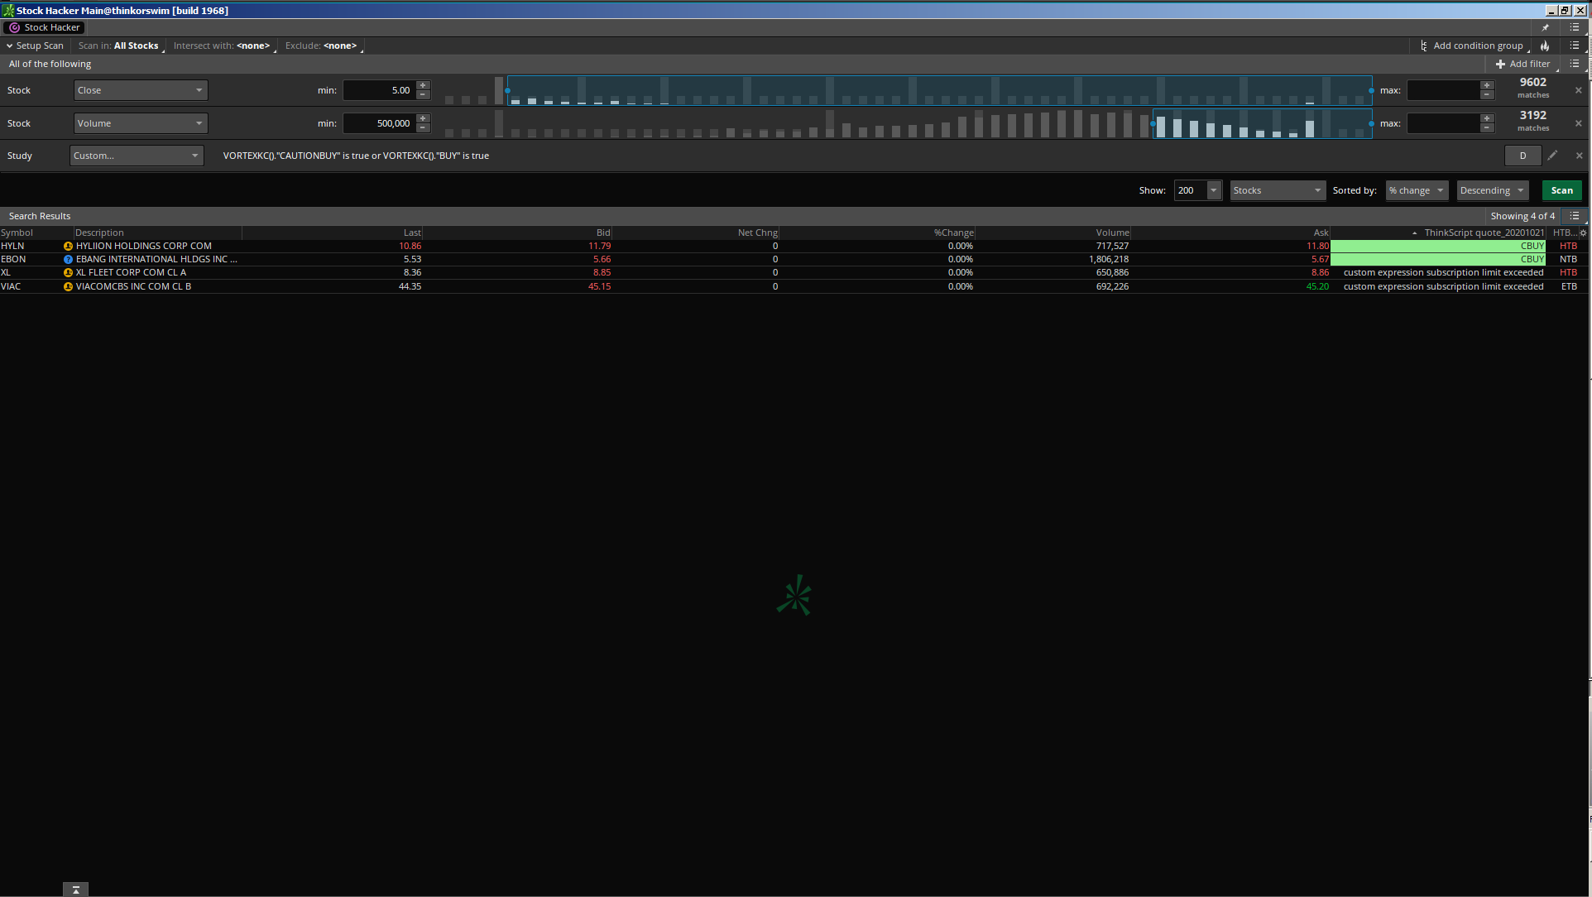Screen dimensions: 1592x897
Task: Remove the Volume filter row
Action: coord(1579,123)
